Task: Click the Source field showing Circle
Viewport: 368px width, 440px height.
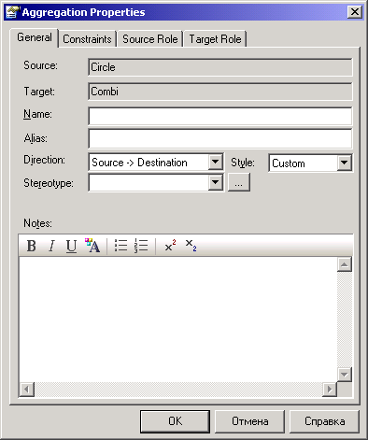Action: pos(220,67)
